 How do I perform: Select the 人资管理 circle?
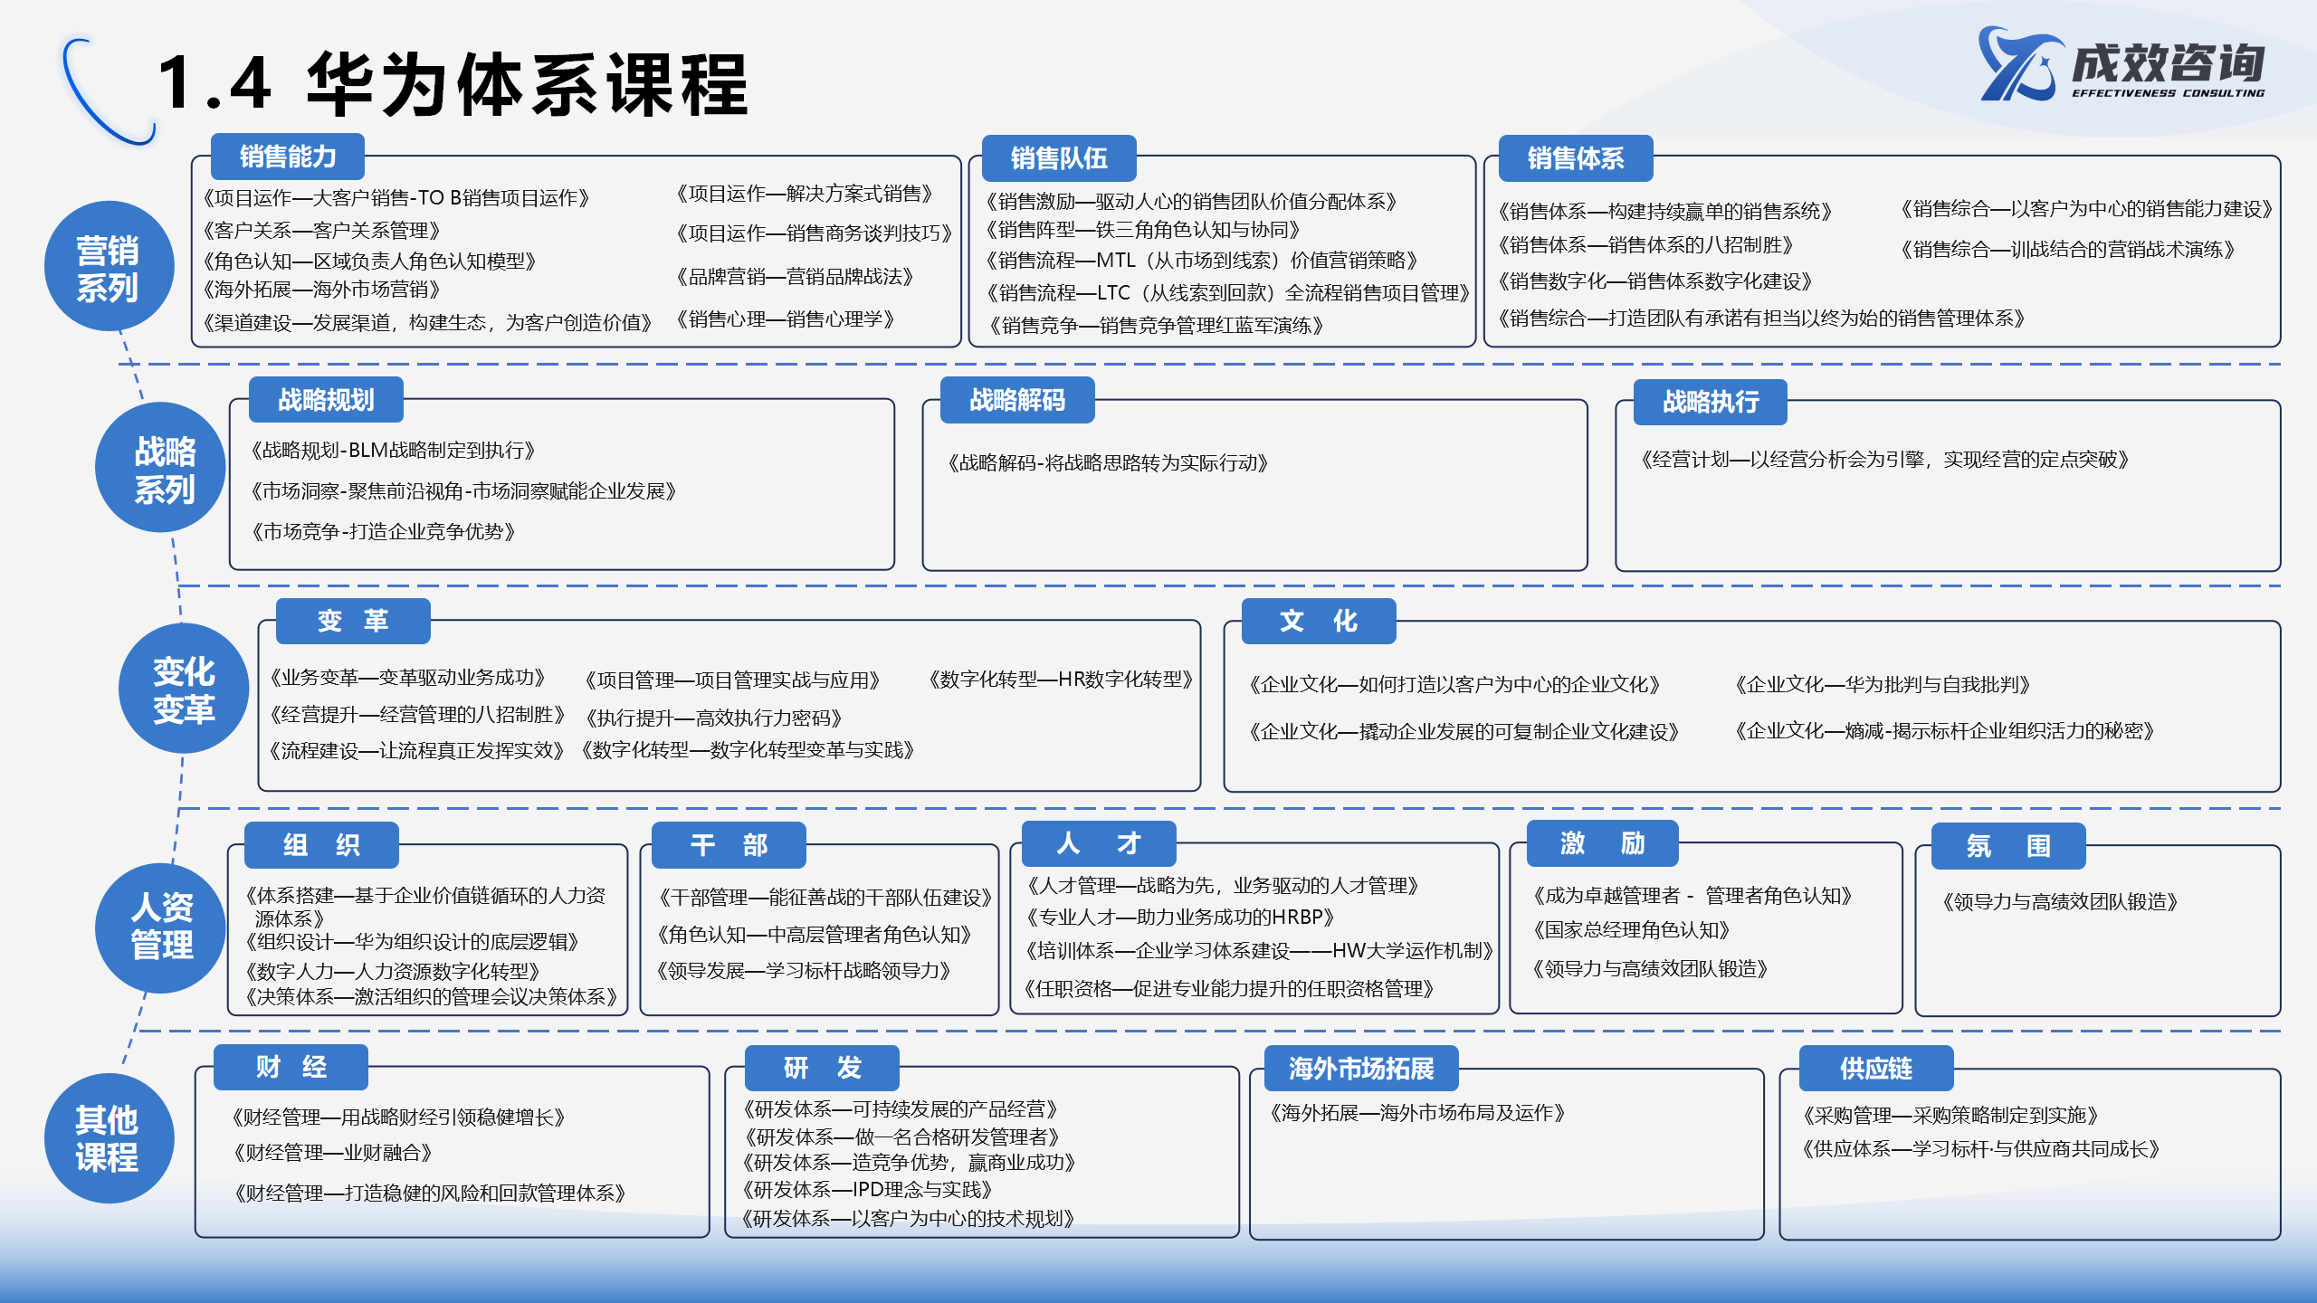click(160, 927)
